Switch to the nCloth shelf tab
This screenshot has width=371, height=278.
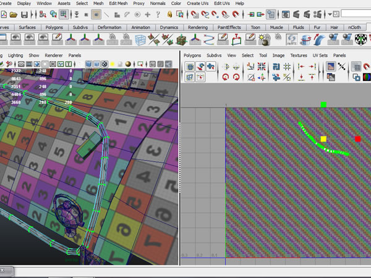tap(354, 27)
